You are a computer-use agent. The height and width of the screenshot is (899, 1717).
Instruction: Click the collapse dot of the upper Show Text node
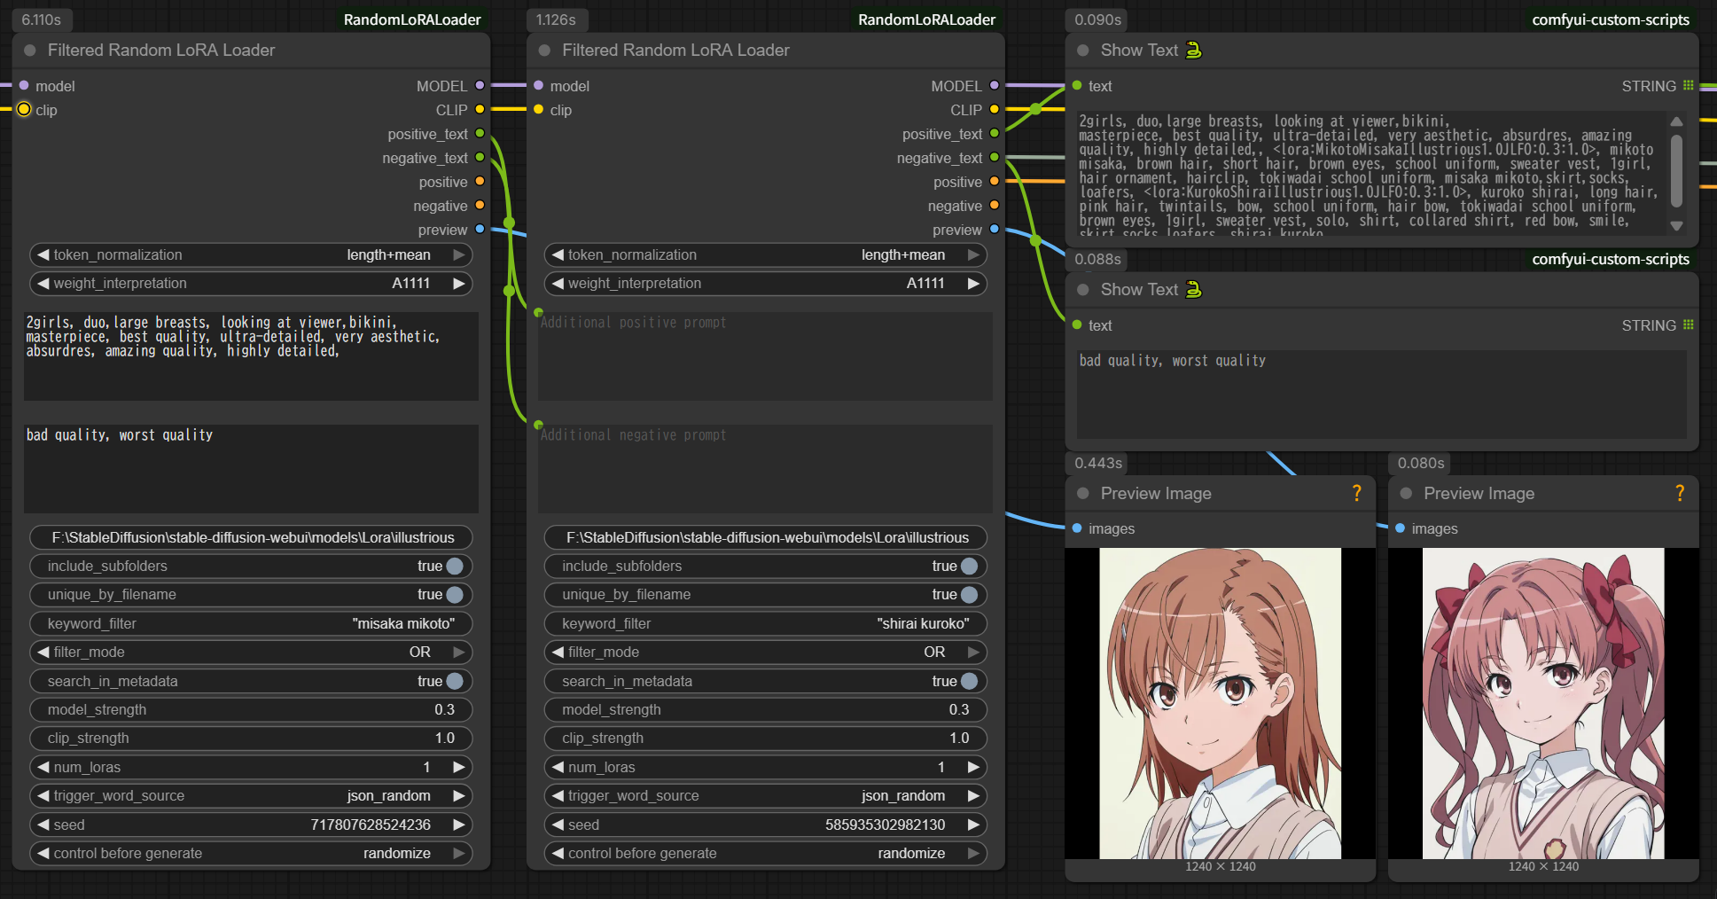[x=1082, y=51]
